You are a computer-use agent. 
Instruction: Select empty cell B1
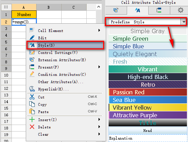click(x=49, y=15)
